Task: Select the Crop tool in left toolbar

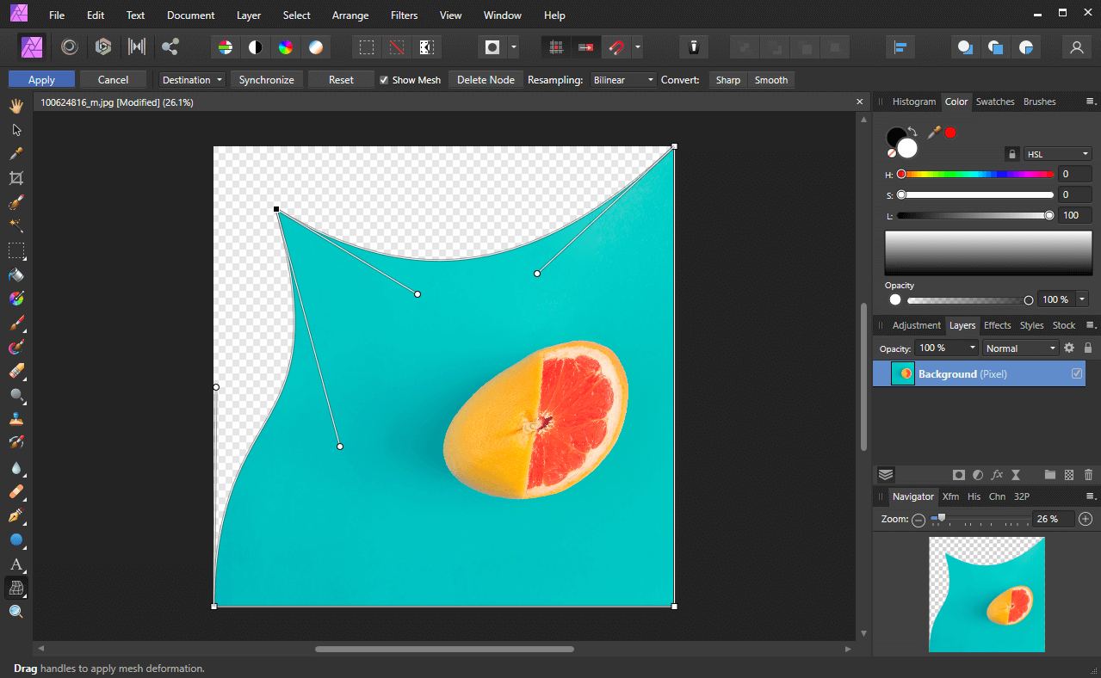Action: pos(15,178)
